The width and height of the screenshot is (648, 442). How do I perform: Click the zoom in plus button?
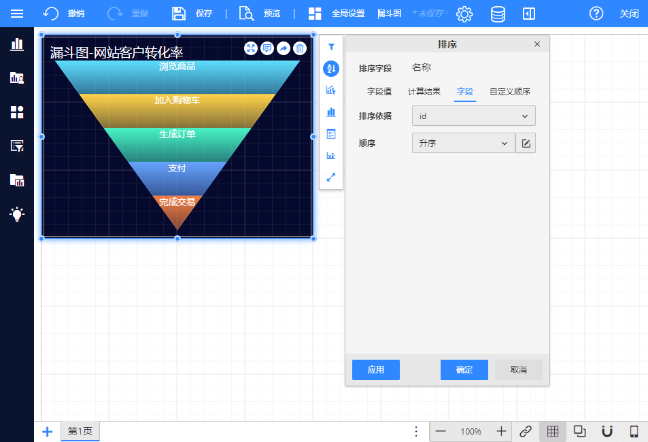click(501, 431)
